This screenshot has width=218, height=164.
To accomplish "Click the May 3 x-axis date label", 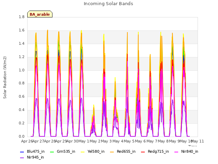I will coord(107,141).
